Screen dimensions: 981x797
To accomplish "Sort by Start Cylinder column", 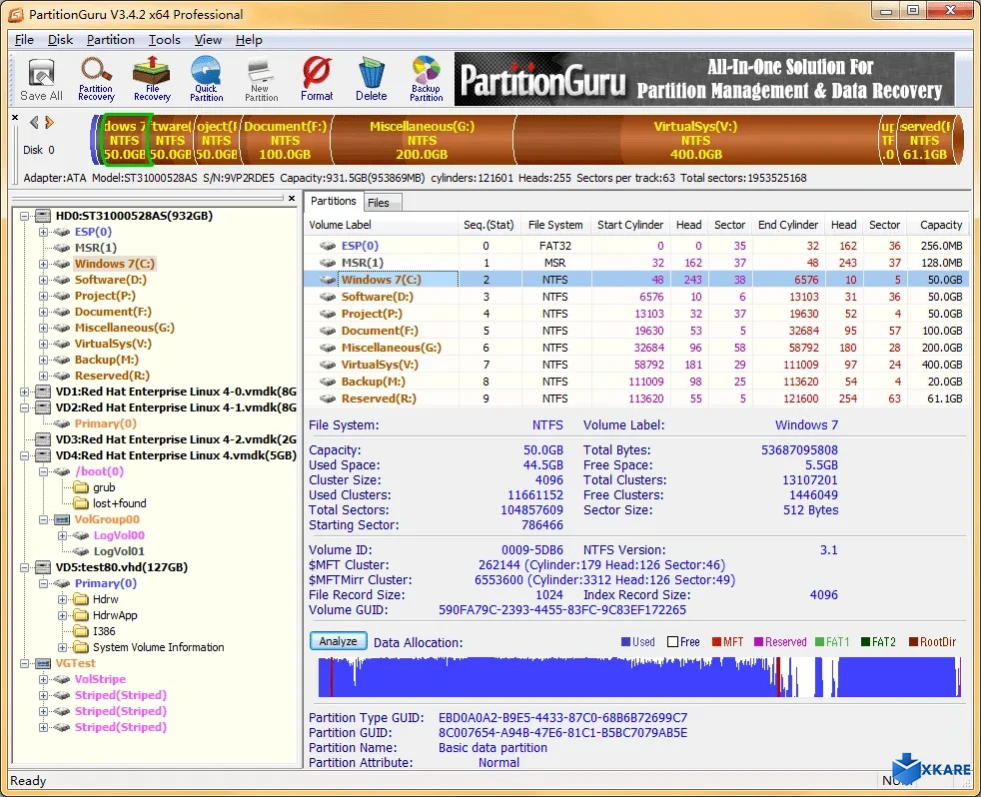I will click(629, 225).
